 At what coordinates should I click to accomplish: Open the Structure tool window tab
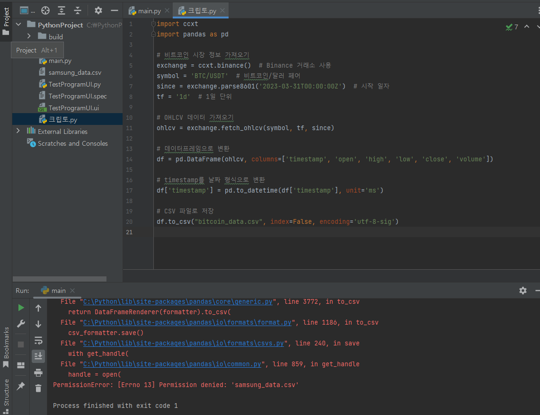(x=6, y=392)
